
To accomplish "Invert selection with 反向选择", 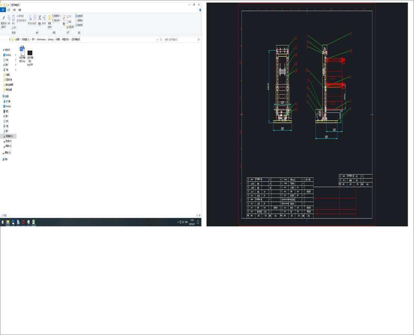I will click(x=78, y=25).
